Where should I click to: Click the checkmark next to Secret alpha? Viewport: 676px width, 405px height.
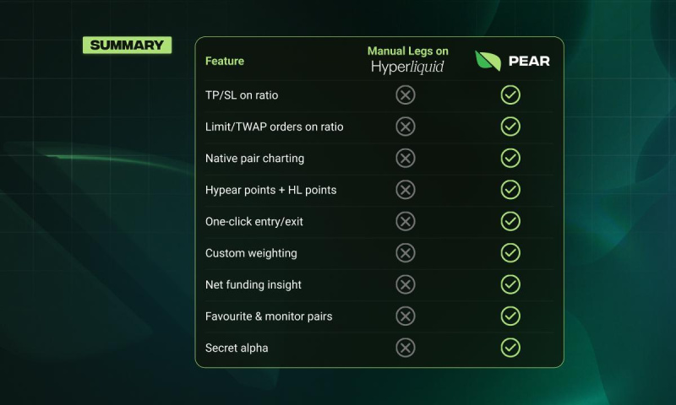pyautogui.click(x=510, y=348)
